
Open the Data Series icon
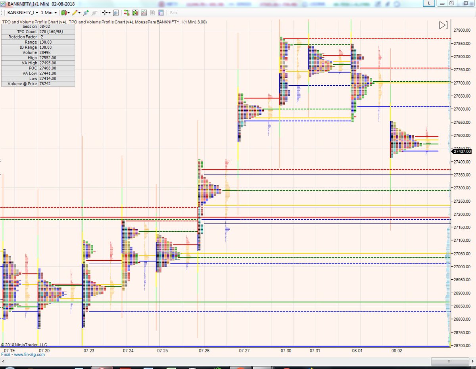134,13
